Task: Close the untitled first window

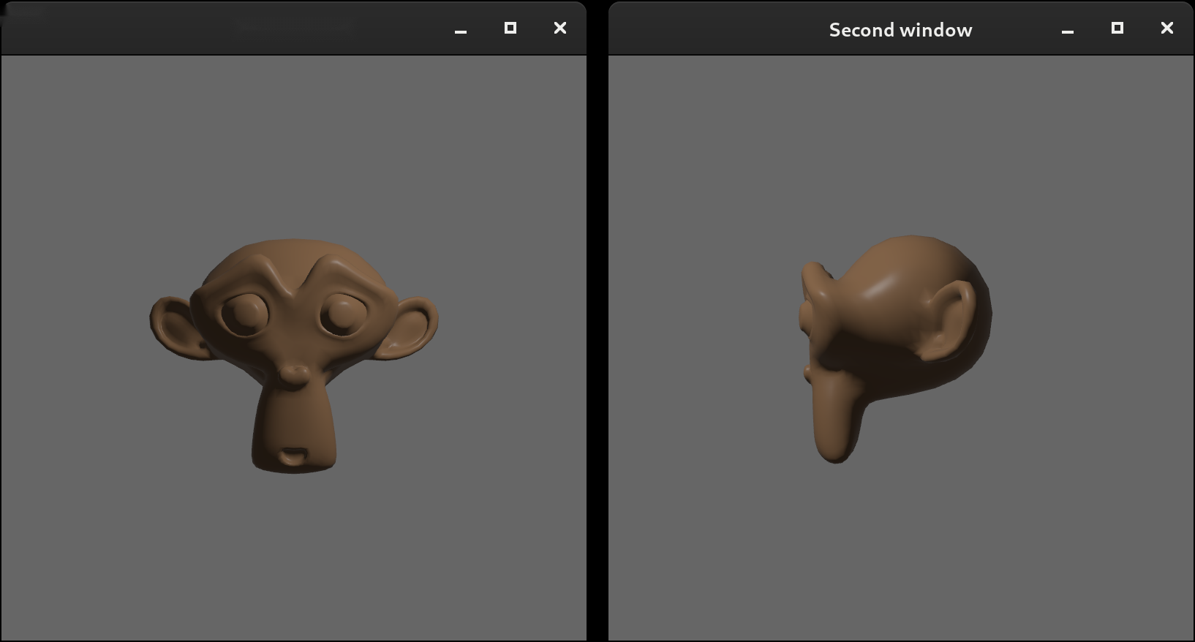Action: (x=560, y=28)
